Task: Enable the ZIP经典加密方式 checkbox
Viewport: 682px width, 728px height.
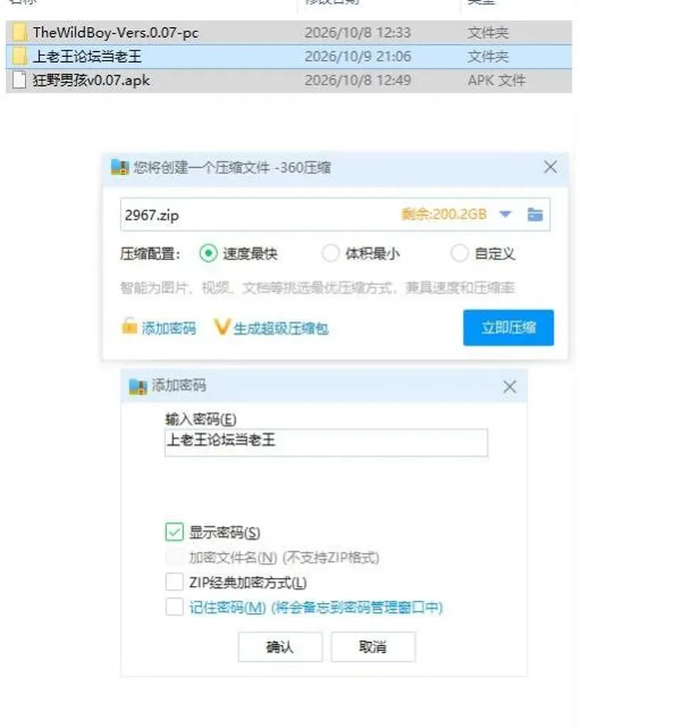Action: click(175, 582)
